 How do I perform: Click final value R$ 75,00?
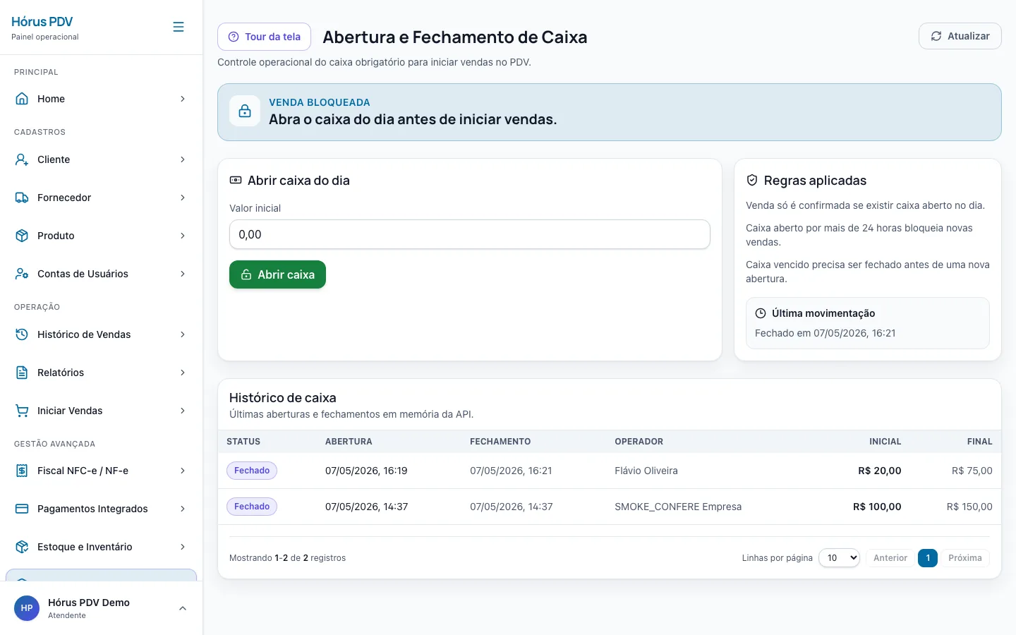(972, 471)
